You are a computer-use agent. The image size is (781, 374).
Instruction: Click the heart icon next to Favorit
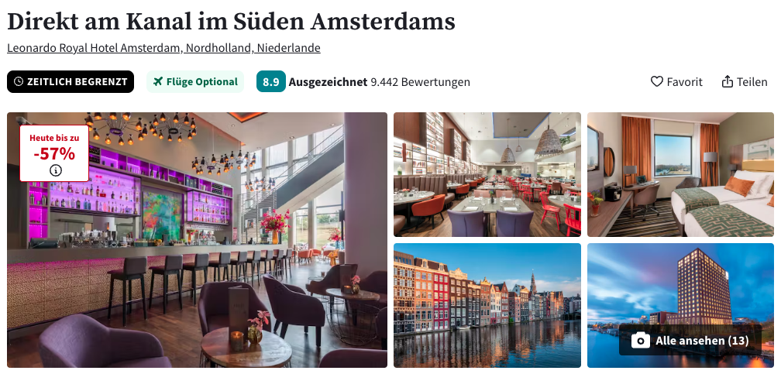657,81
